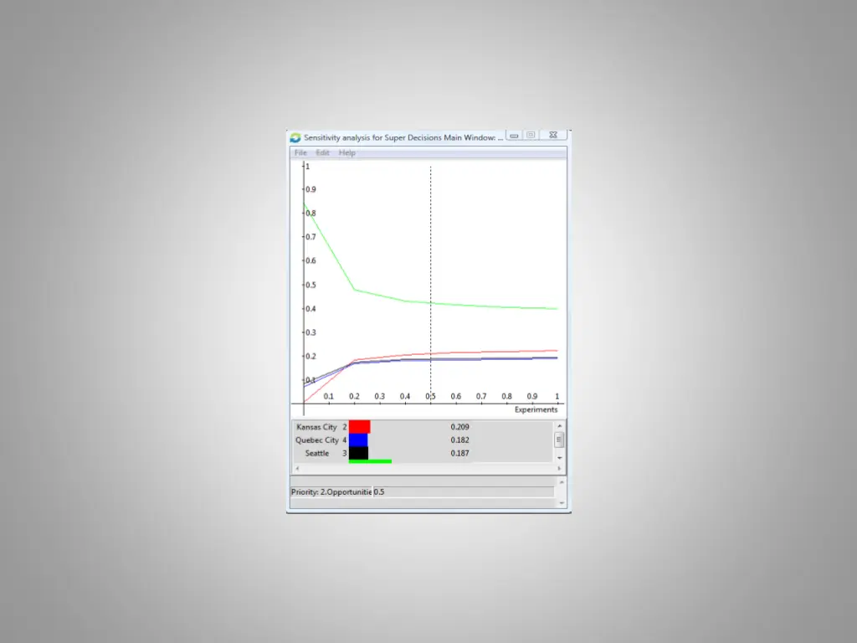
Task: Open the File menu
Action: tap(300, 152)
